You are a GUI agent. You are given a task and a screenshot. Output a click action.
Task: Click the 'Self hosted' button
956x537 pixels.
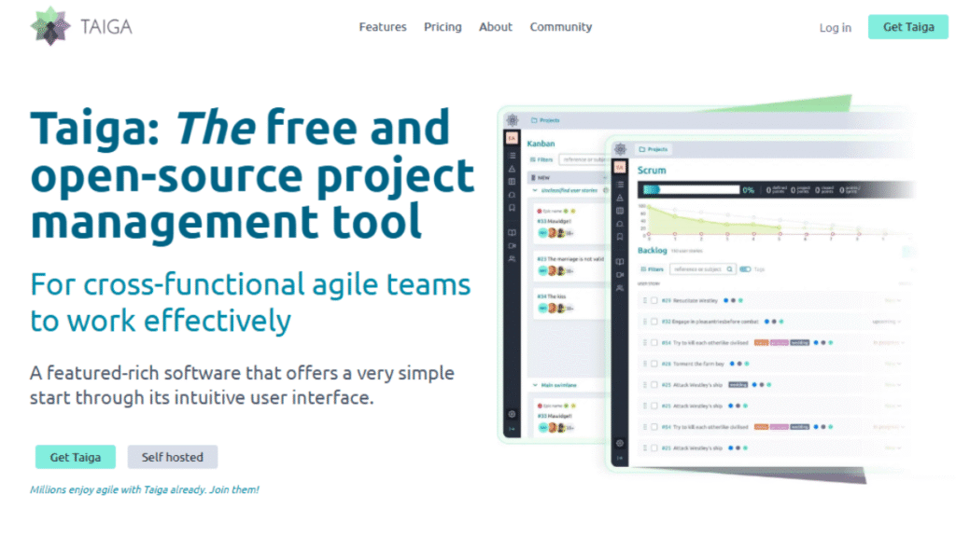172,457
